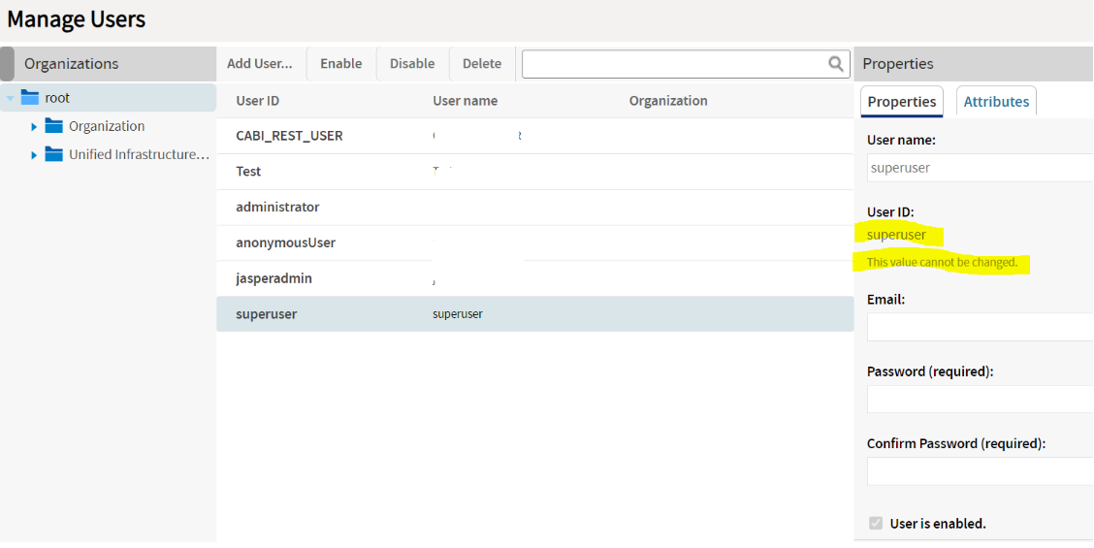Expand the Unified Infrastructure tree node

coord(34,154)
